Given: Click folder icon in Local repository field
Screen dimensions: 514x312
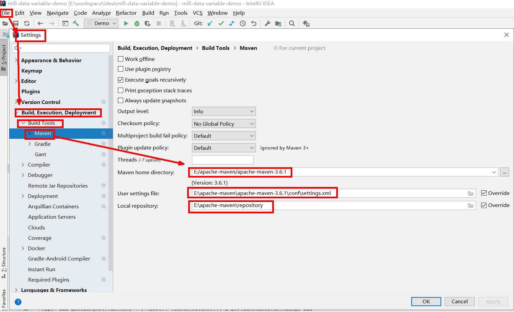Looking at the screenshot, I should tap(471, 206).
